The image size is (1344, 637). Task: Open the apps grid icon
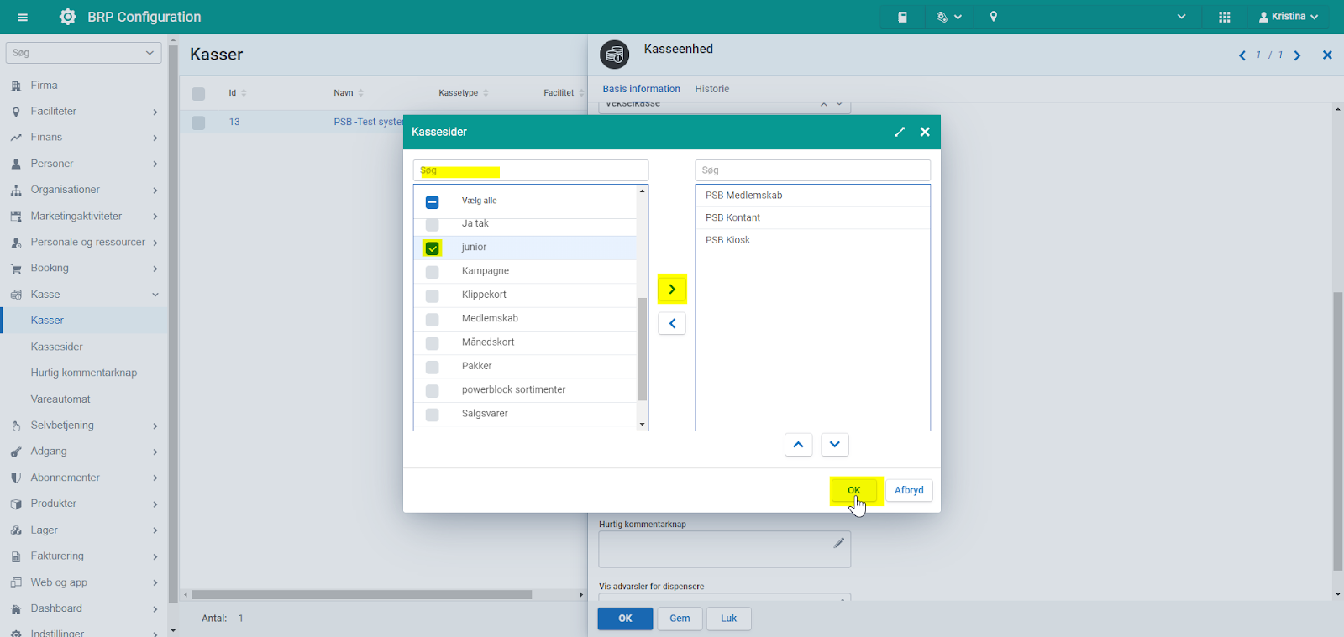click(x=1225, y=17)
